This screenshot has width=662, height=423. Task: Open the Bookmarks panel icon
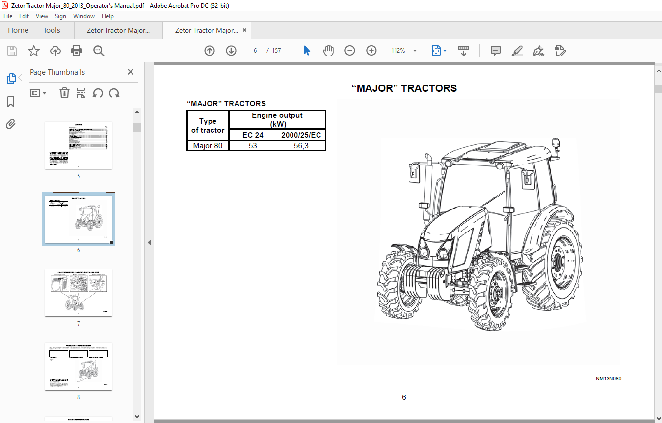(x=11, y=102)
